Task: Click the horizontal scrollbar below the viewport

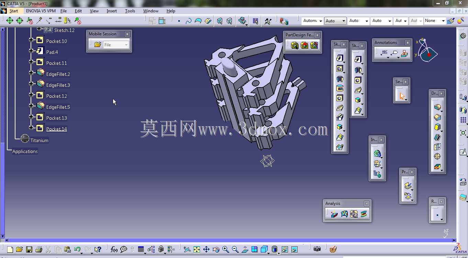Action: click(230, 241)
